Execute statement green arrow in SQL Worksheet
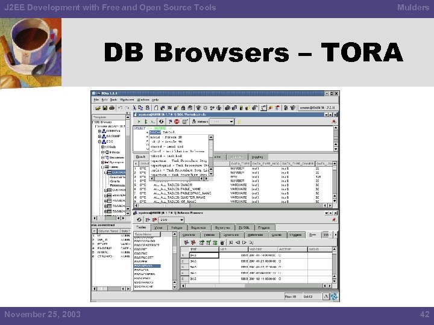The height and width of the screenshot is (325, 434). pos(139,122)
